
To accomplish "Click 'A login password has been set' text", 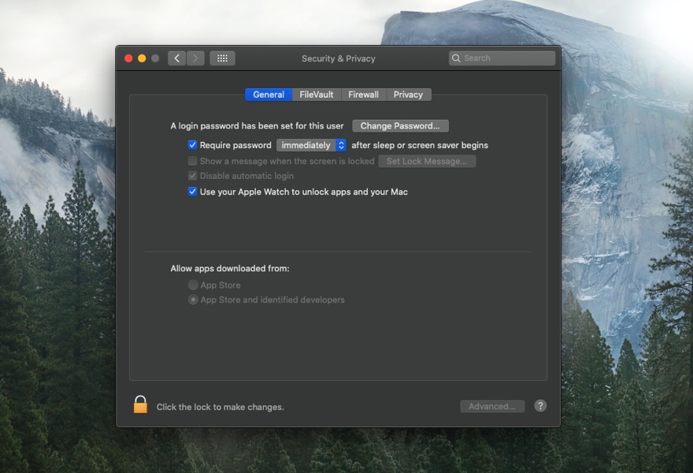I will pyautogui.click(x=257, y=126).
